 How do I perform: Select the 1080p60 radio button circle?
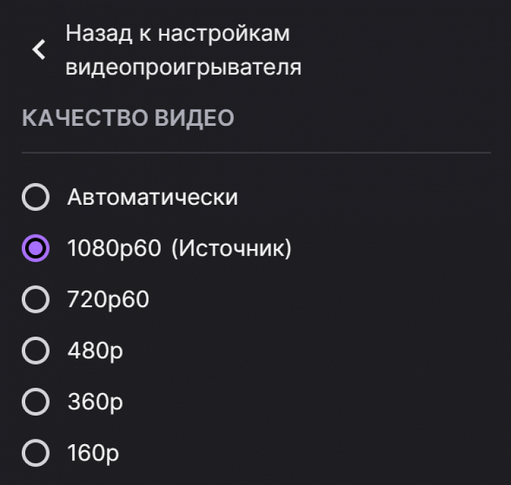(x=35, y=248)
